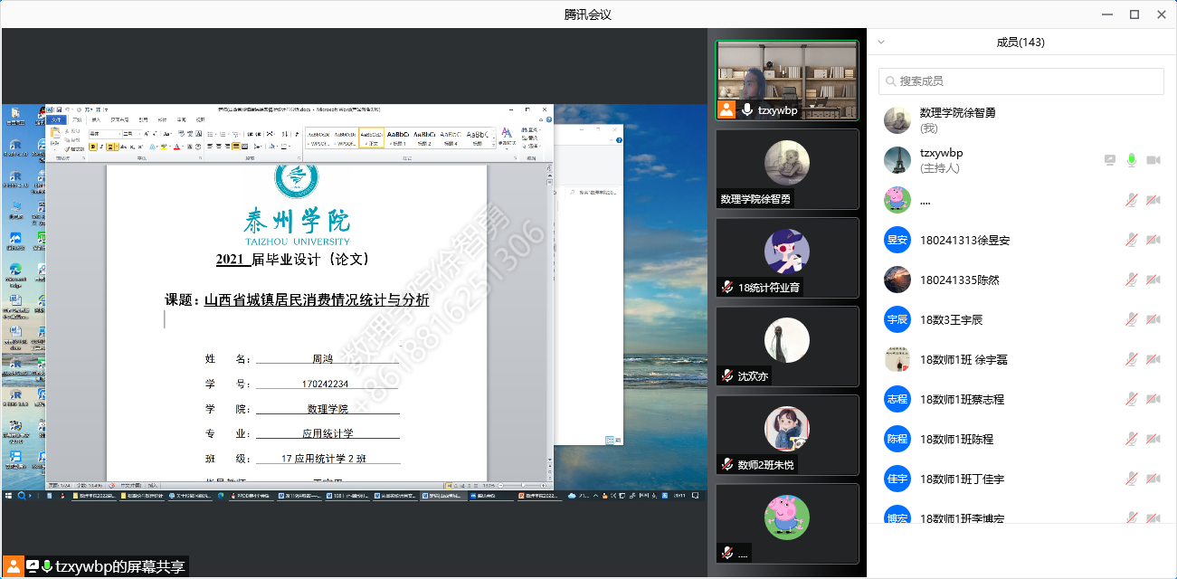
Task: Click the camera icon in tzxywbp's row
Action: (1153, 160)
